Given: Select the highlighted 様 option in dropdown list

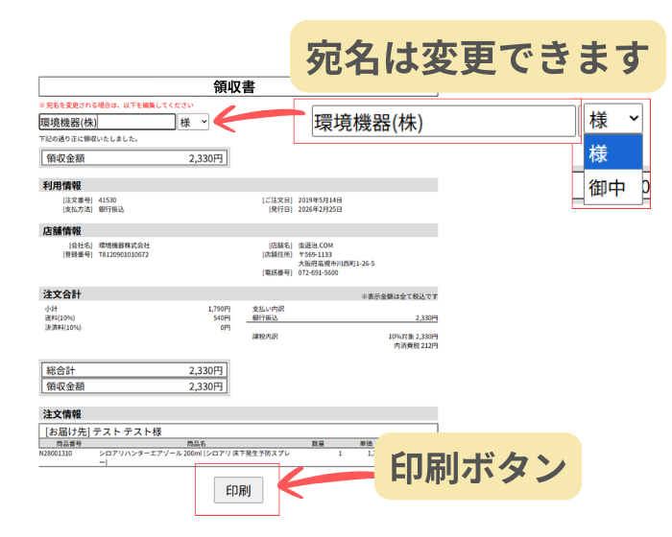Looking at the screenshot, I should [613, 152].
